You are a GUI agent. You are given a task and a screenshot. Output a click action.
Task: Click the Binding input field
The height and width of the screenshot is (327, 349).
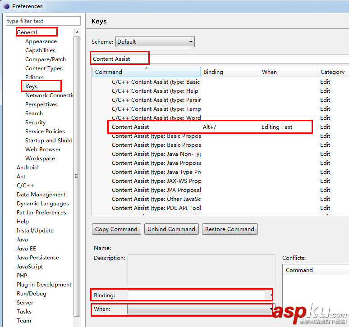point(196,295)
